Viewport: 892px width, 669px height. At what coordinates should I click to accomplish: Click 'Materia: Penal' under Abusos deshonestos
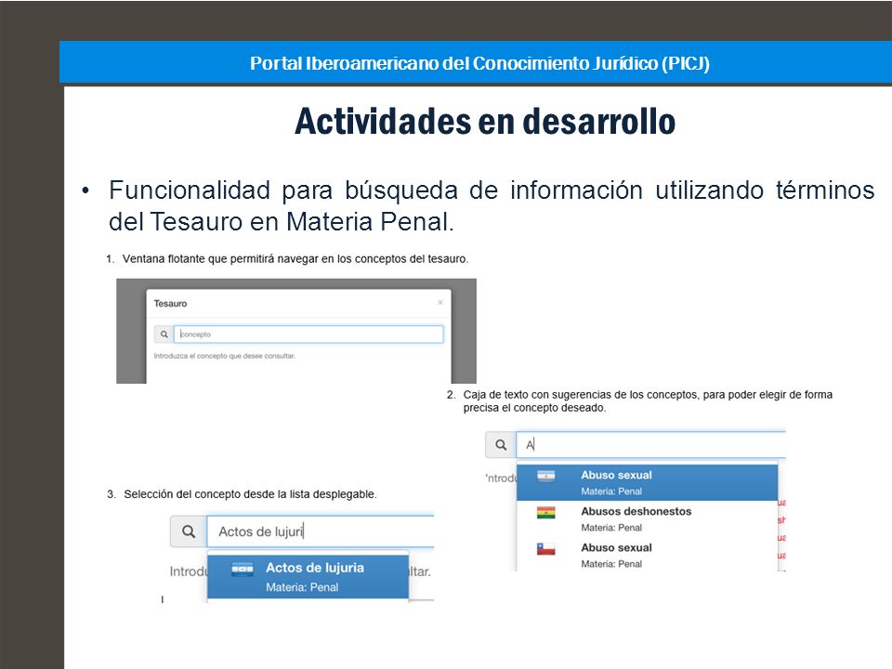point(611,528)
